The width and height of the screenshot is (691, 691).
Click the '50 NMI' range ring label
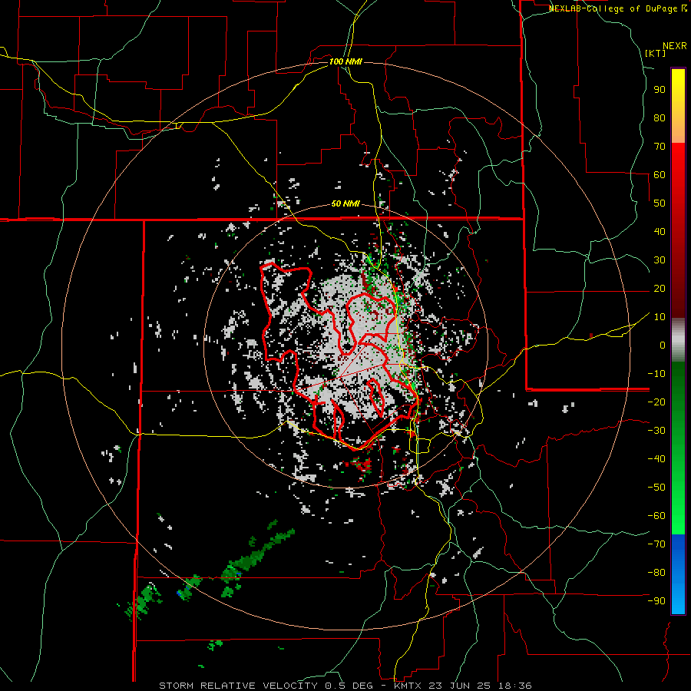point(345,203)
